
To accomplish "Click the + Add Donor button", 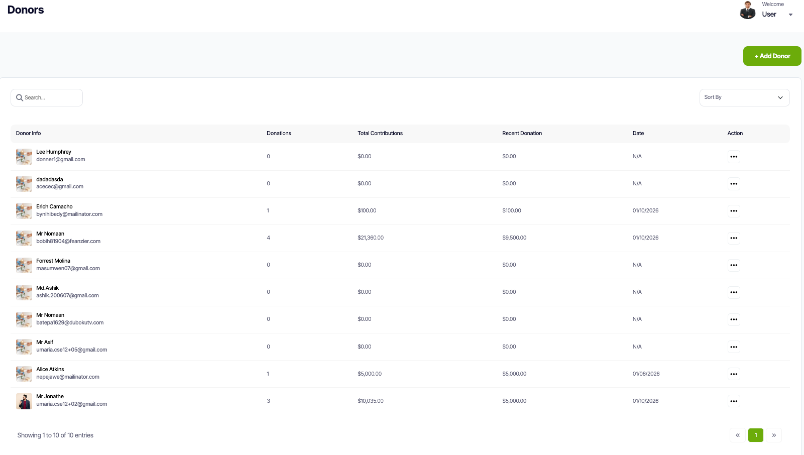I will (x=772, y=56).
